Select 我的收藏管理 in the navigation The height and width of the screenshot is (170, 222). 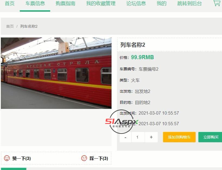pyautogui.click(x=101, y=4)
